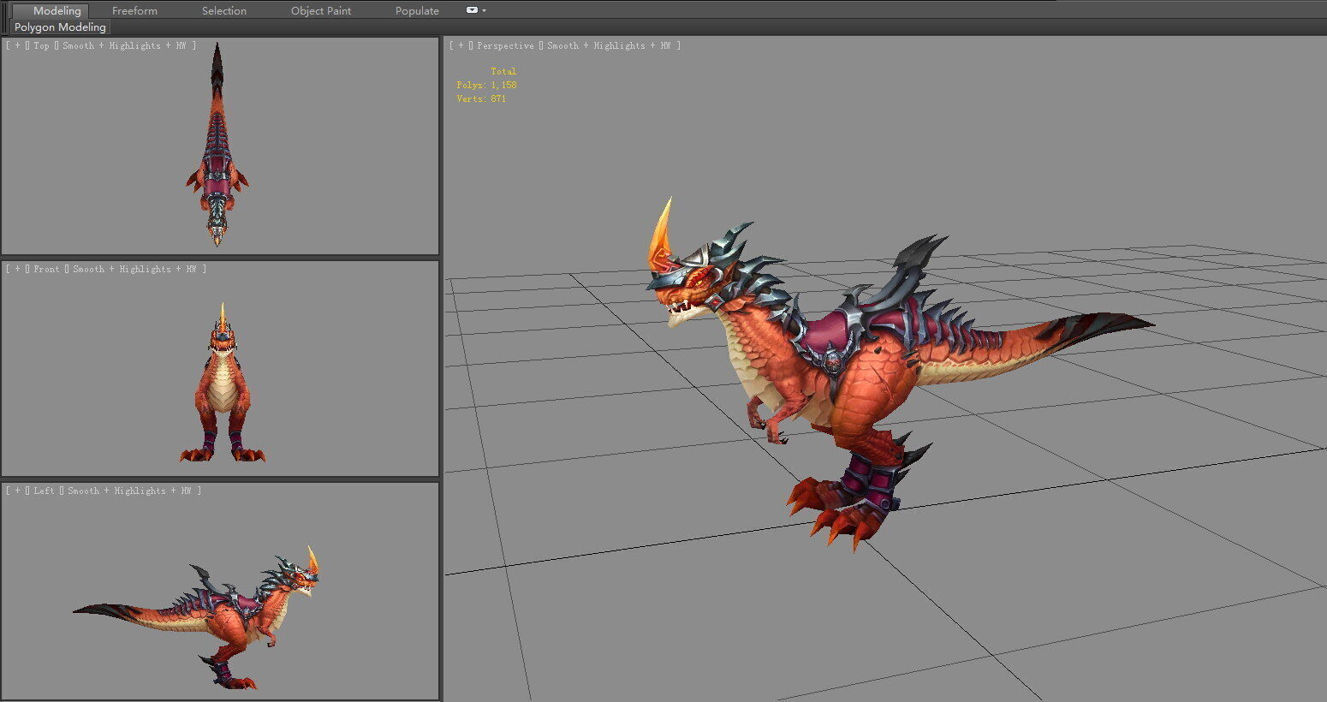Click the plus menu in Front viewport label
Viewport: 1327px width, 702px height.
point(17,269)
